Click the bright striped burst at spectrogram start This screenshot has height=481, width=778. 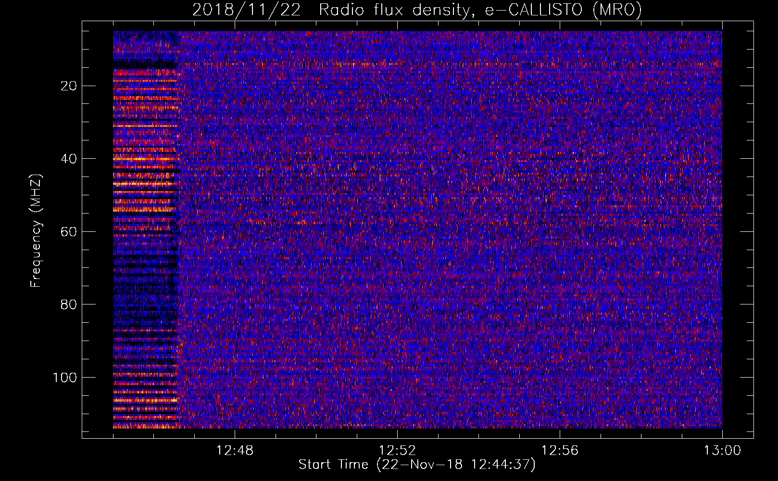[x=146, y=230]
